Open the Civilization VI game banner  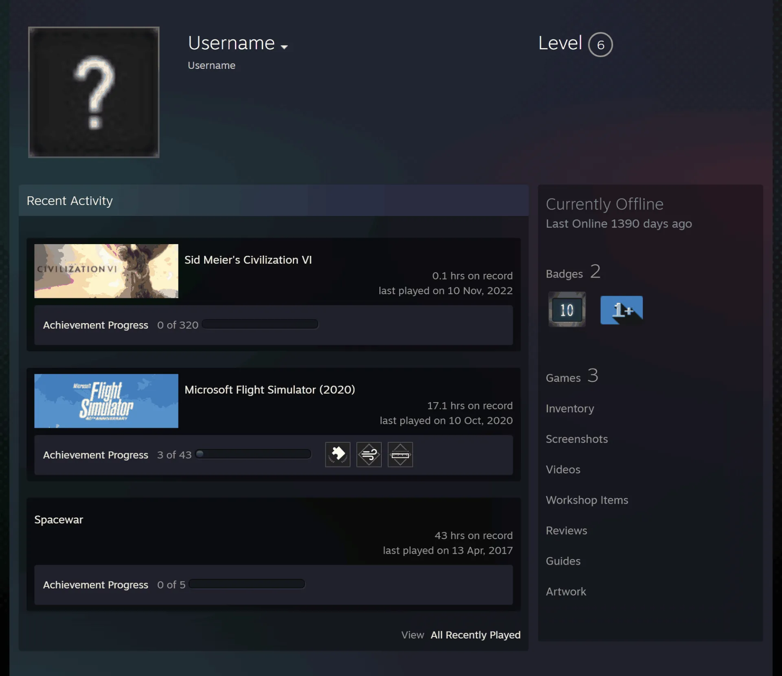tap(106, 271)
